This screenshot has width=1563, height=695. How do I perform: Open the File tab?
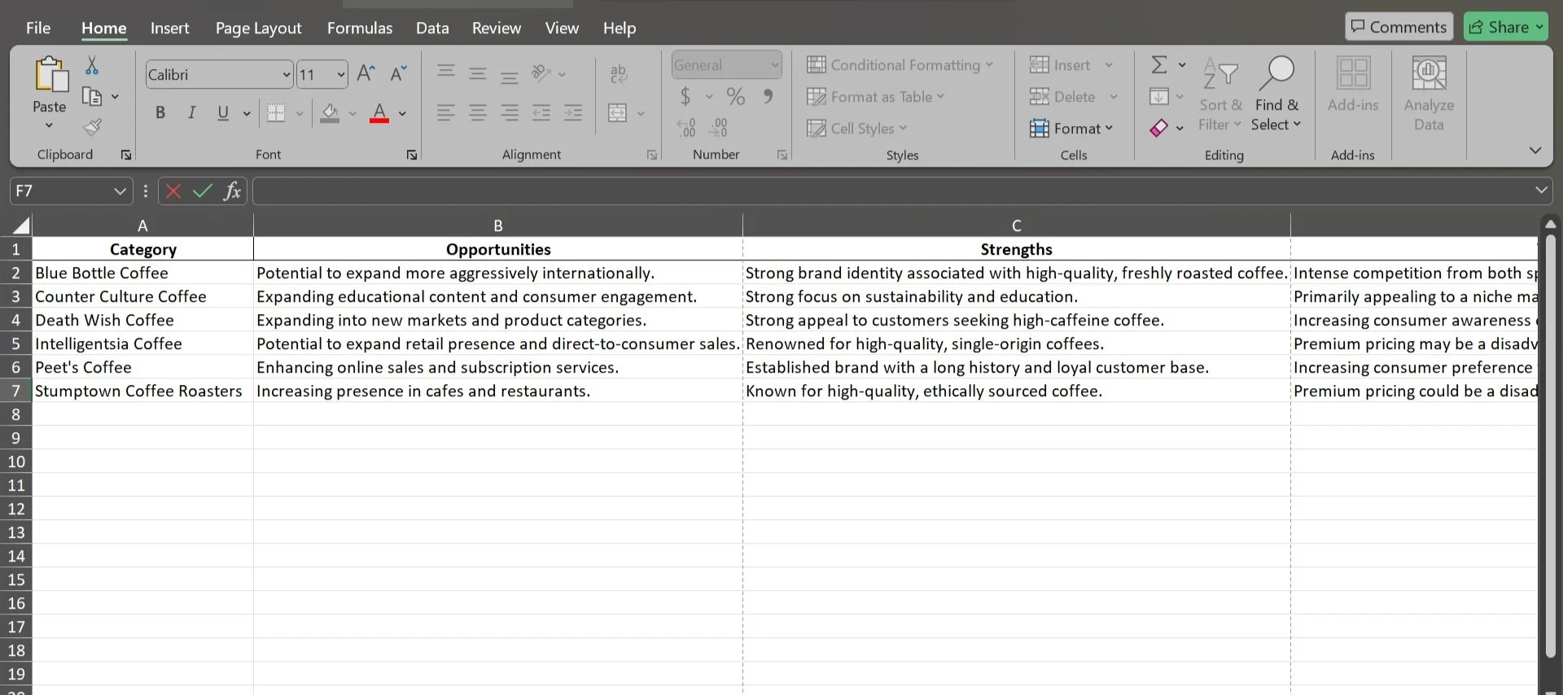38,28
